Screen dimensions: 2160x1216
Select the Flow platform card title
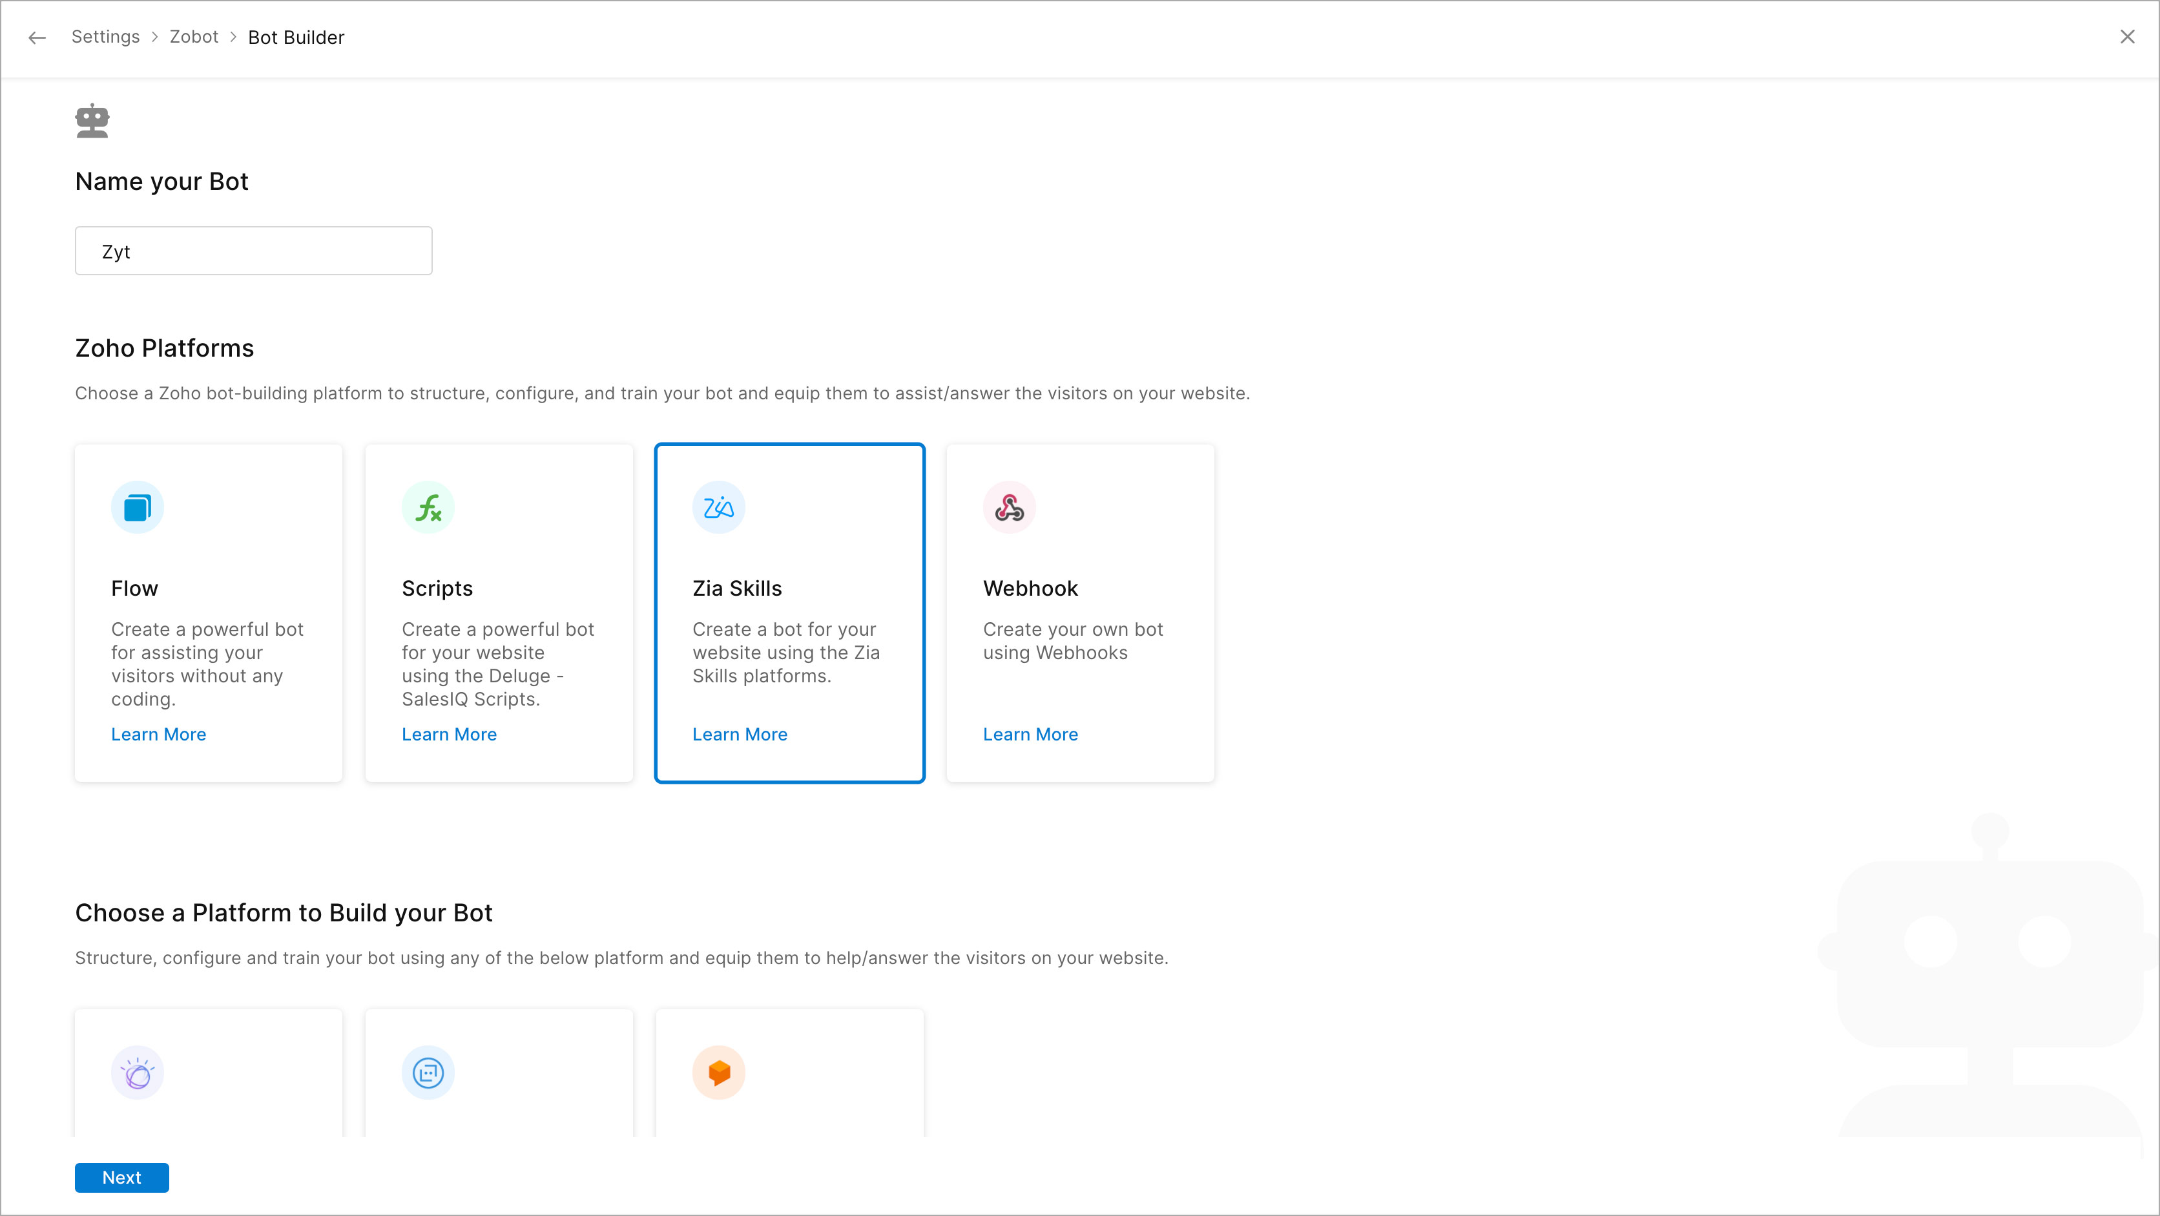(x=134, y=588)
